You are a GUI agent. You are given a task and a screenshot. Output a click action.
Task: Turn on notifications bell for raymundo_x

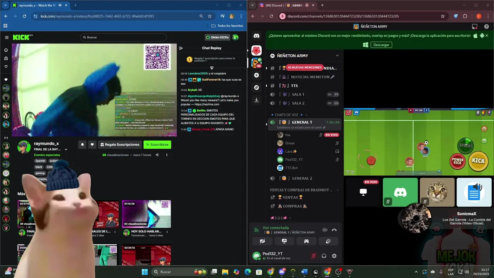click(x=82, y=144)
